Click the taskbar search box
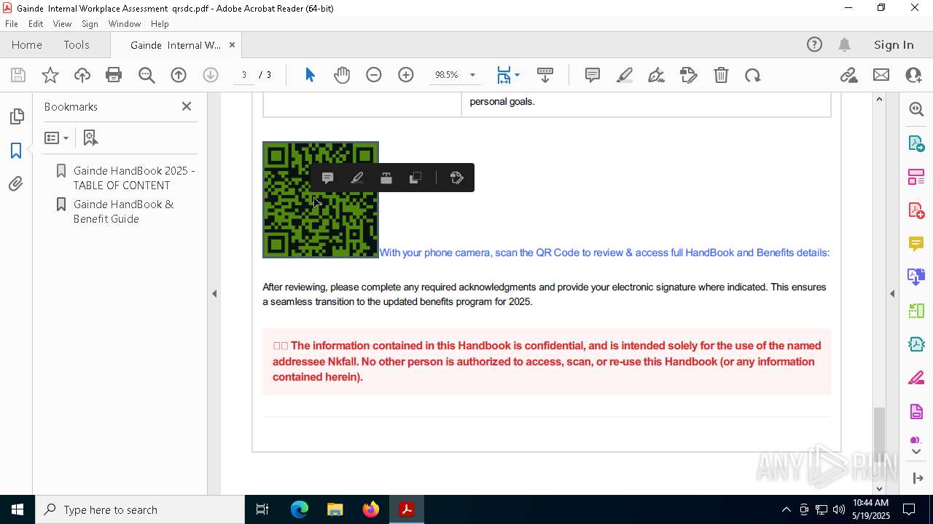The width and height of the screenshot is (933, 524). click(140, 509)
